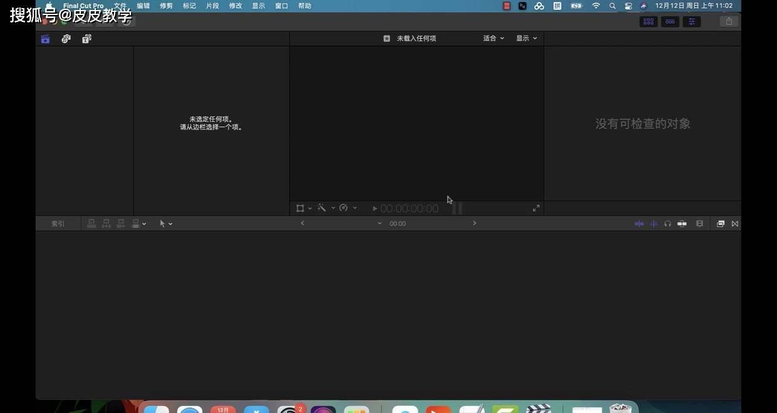The height and width of the screenshot is (413, 777).
Task: Click the play button in the viewer
Action: click(375, 208)
